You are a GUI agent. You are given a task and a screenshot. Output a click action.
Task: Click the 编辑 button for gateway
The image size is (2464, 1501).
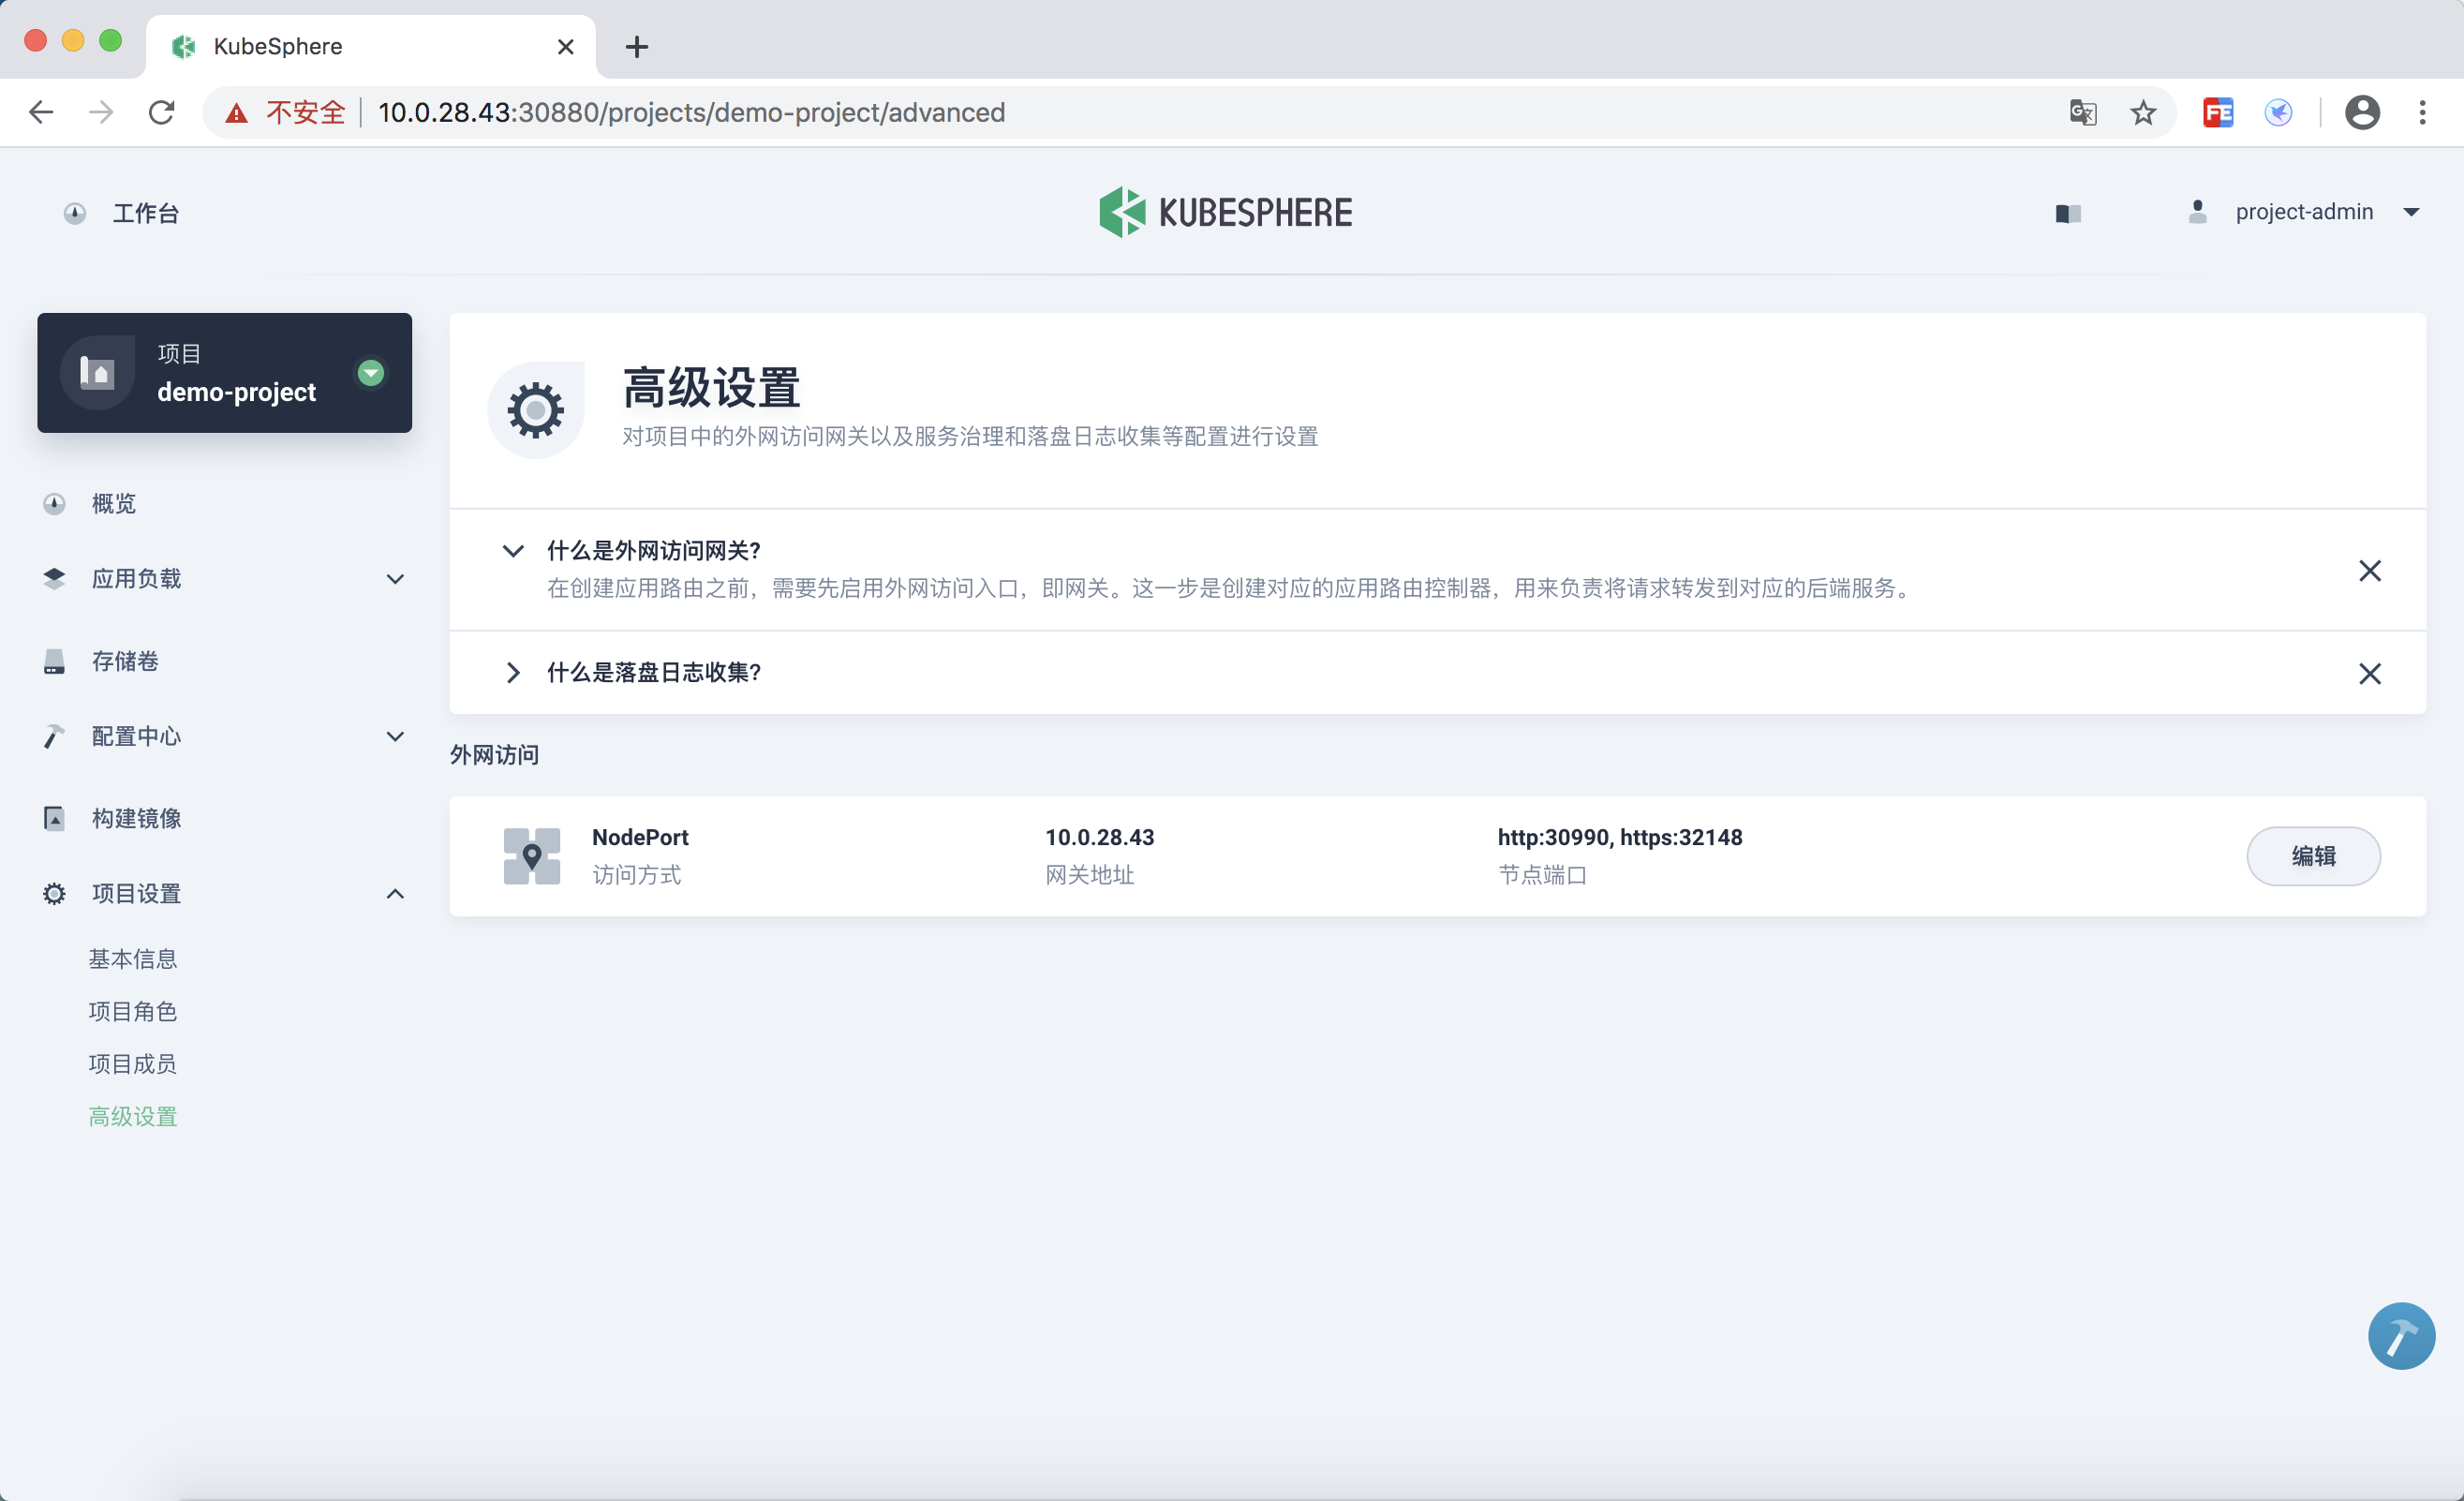(2312, 856)
